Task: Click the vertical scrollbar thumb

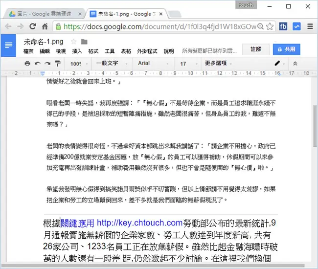Action: click(x=315, y=126)
